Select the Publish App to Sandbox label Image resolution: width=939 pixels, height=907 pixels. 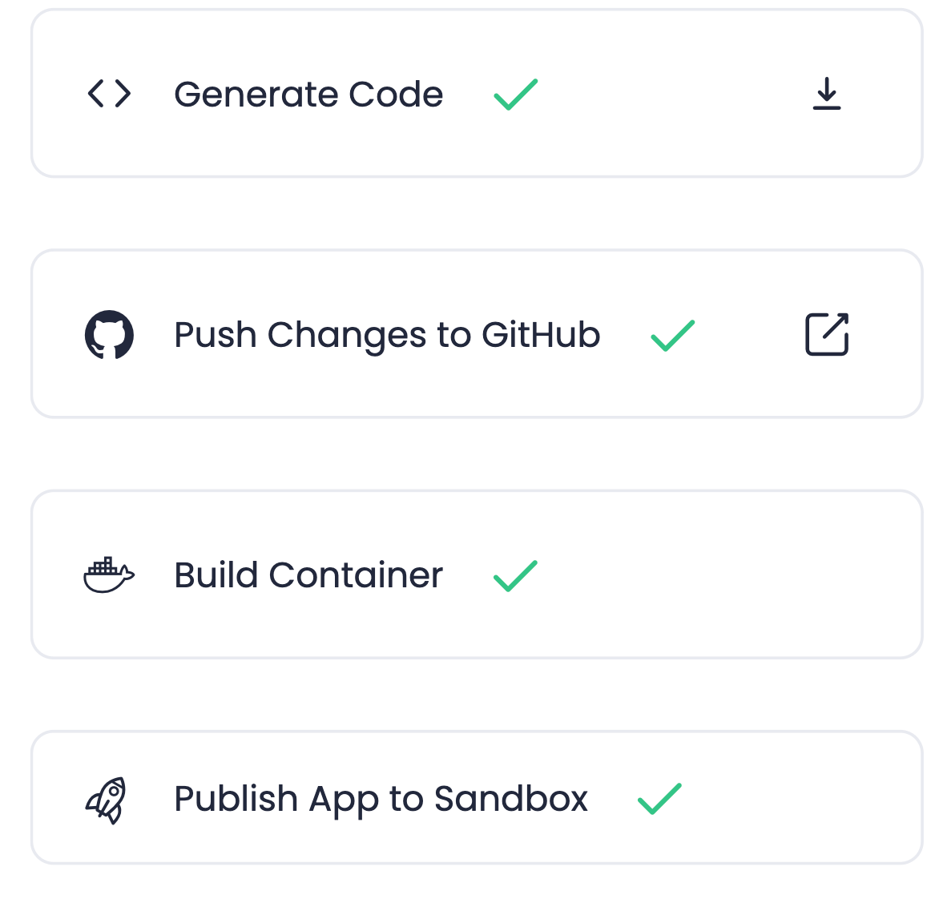click(381, 799)
